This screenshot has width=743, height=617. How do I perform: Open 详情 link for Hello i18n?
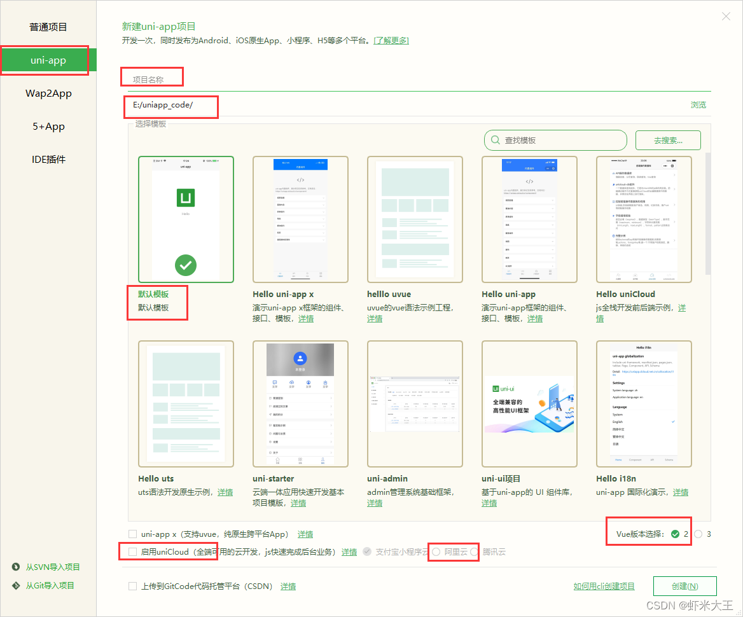coord(681,492)
